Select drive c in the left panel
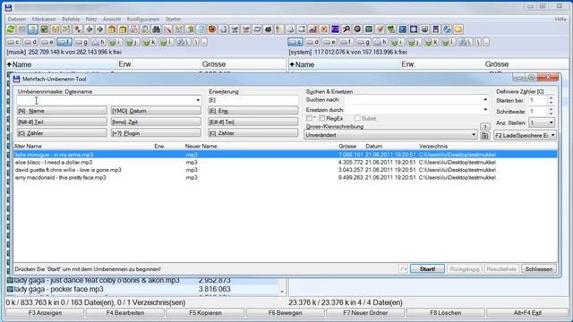The width and height of the screenshot is (573, 322). pos(13,42)
